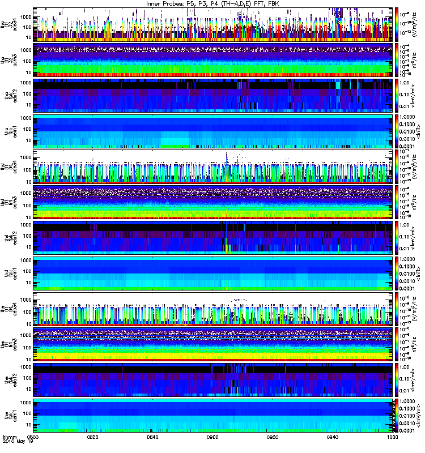Click the "2010 May 18" date label
This screenshot has height=453, width=425.
tap(18, 442)
